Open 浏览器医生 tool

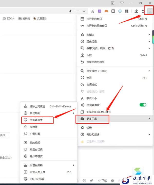49,120
